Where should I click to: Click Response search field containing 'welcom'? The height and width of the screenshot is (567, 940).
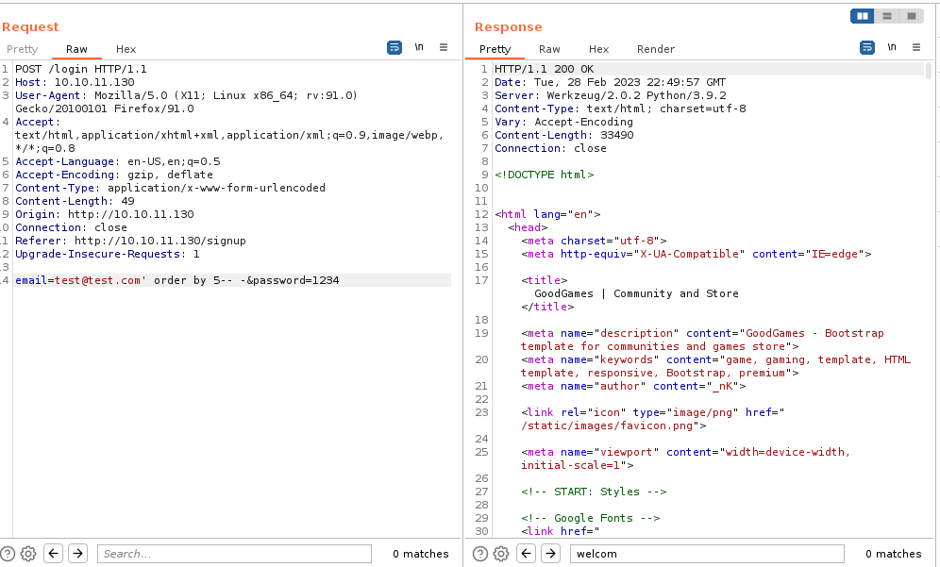pos(708,554)
